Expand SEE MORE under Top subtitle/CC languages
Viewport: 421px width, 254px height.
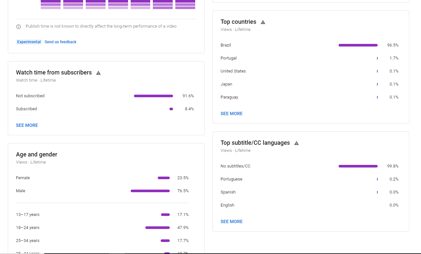[232, 221]
